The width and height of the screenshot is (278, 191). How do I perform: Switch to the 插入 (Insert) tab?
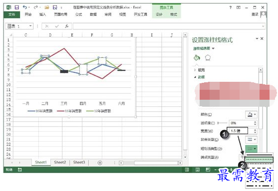pos(42,14)
